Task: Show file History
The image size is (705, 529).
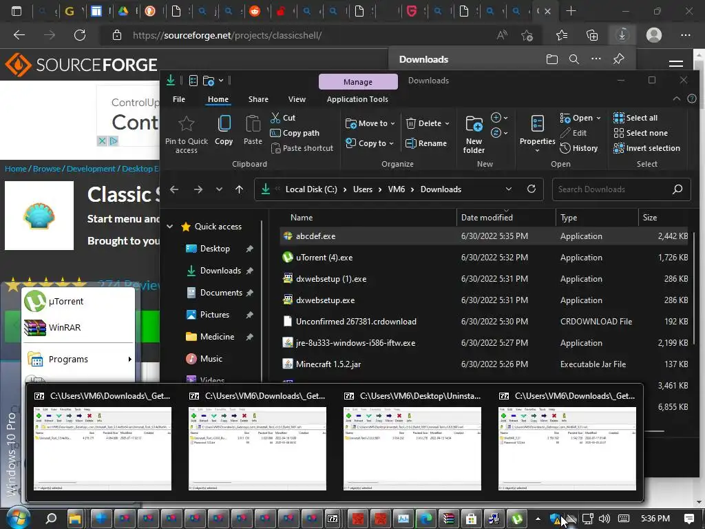Action: coord(578,148)
